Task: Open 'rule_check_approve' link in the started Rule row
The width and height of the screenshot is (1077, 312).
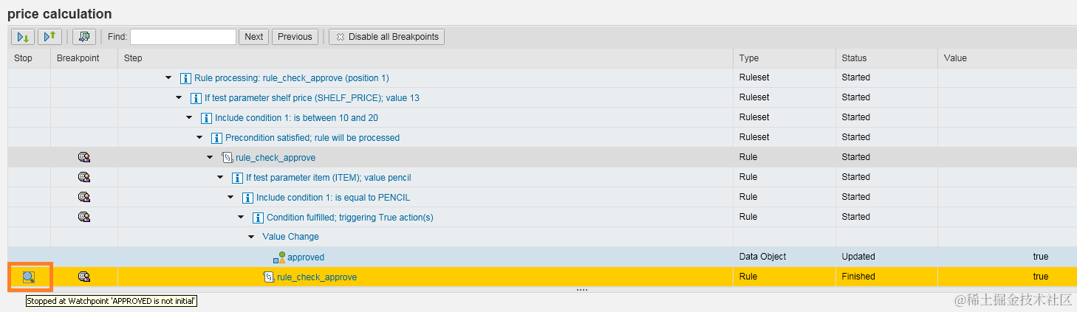Action: [x=276, y=158]
